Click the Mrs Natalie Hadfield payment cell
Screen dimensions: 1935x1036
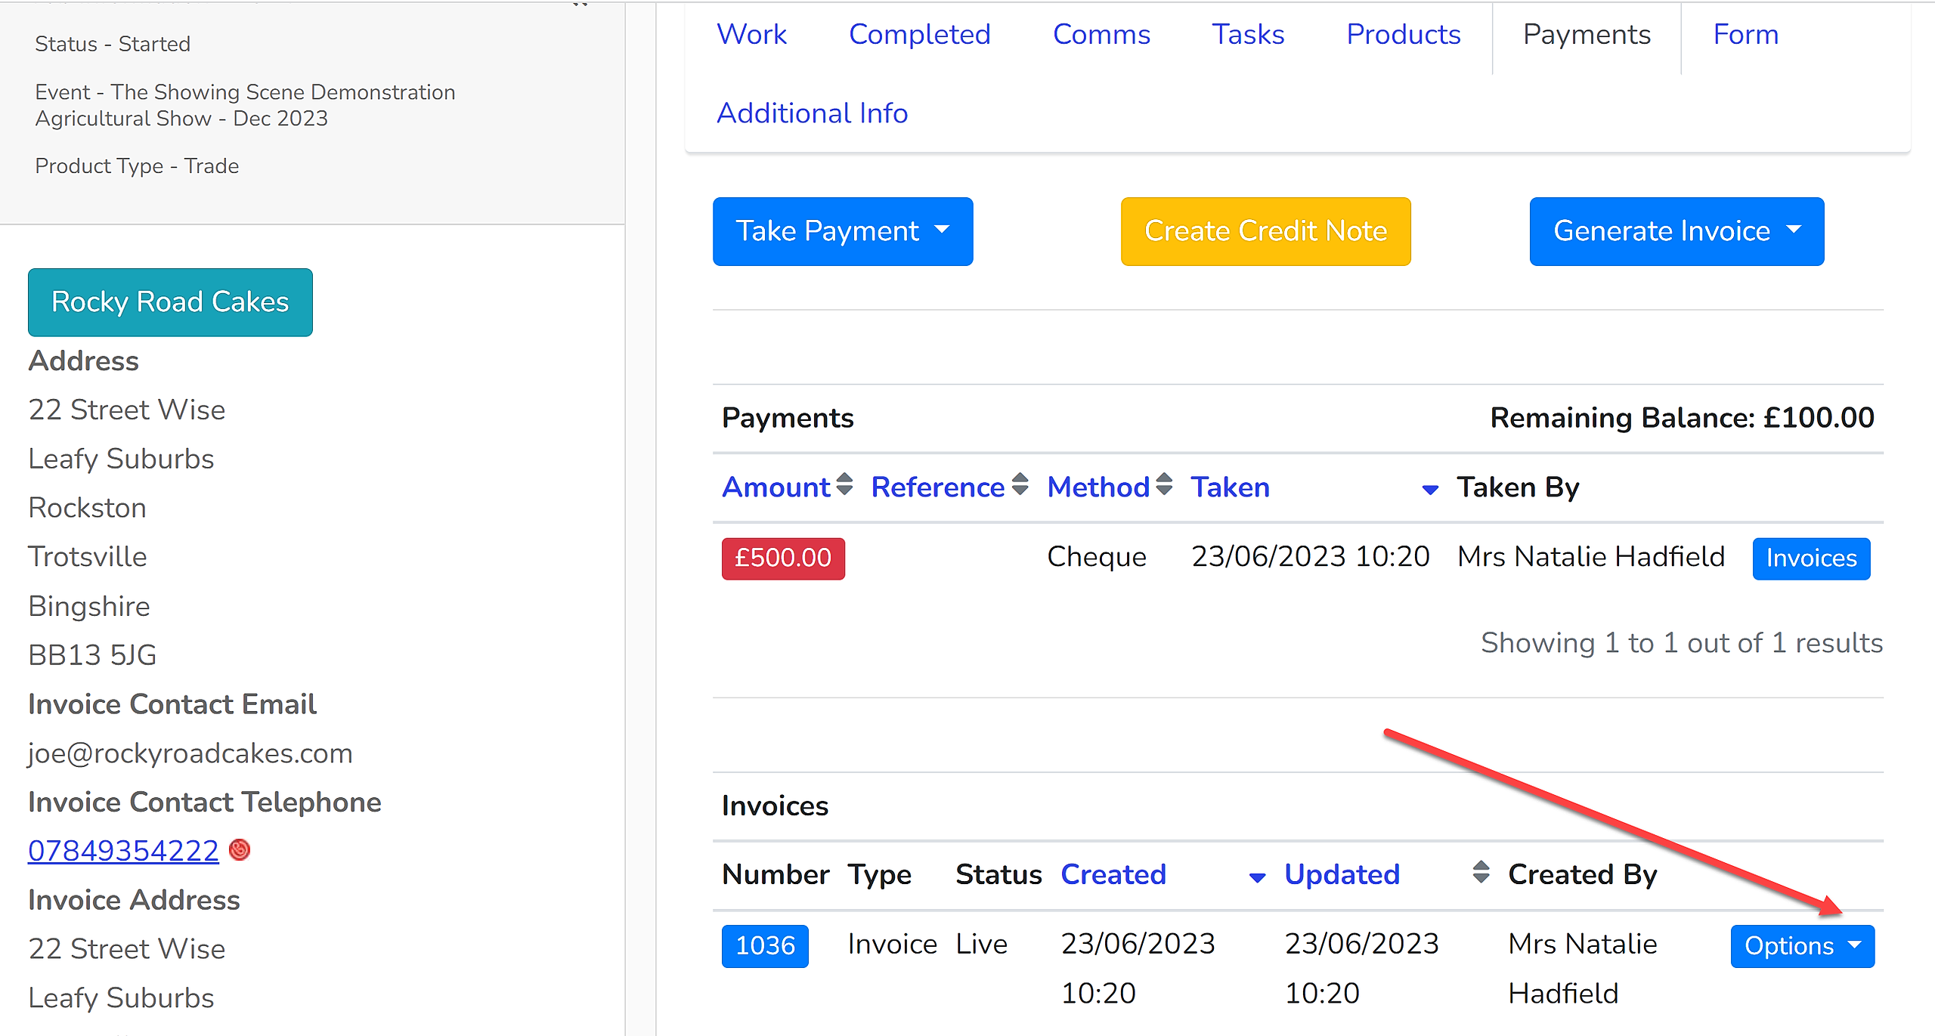(1591, 557)
